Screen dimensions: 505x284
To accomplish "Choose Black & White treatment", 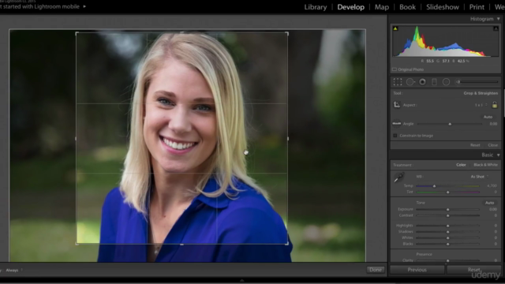I will pyautogui.click(x=485, y=165).
